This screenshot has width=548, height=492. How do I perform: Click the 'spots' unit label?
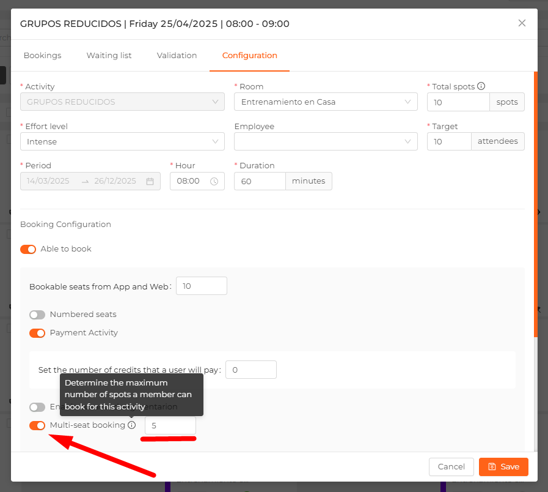coord(506,102)
